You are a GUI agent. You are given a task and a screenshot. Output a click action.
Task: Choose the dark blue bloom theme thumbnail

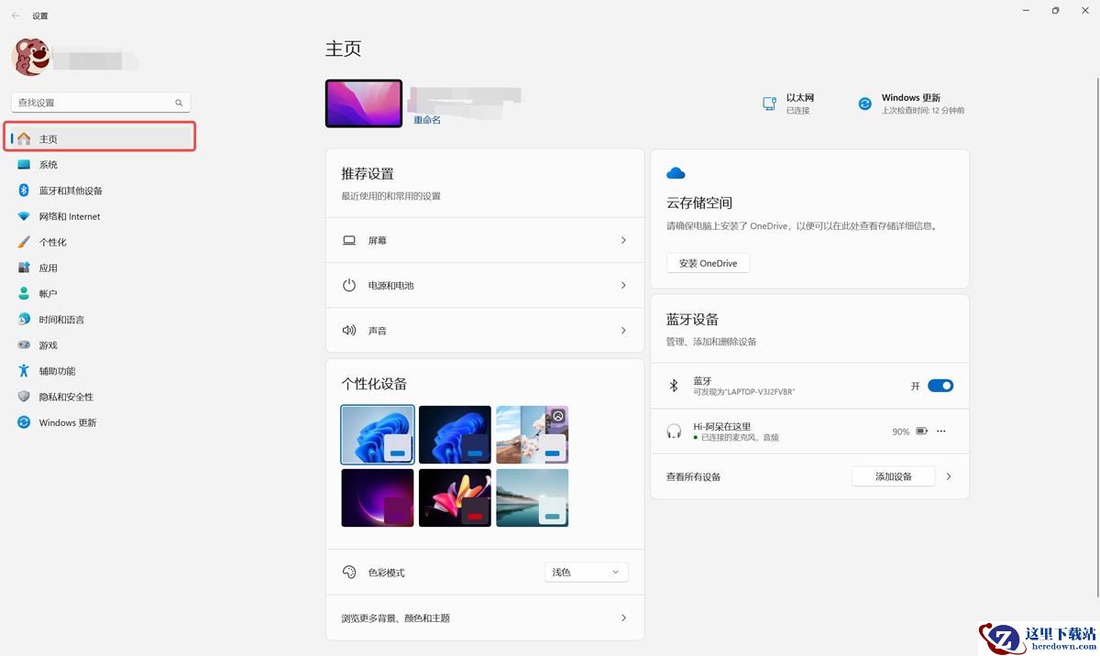455,435
